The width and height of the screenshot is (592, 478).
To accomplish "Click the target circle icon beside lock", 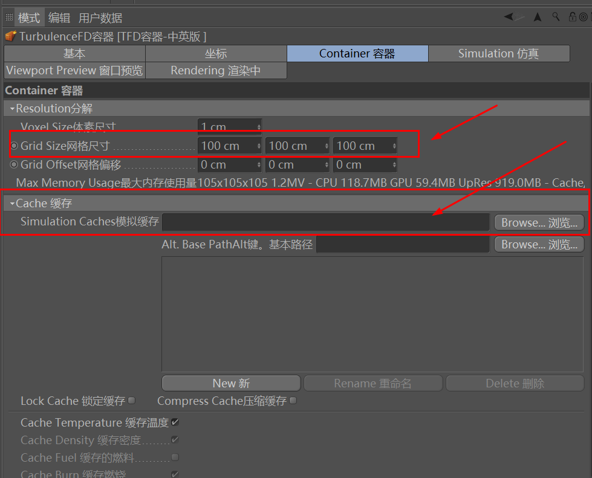I will point(584,16).
